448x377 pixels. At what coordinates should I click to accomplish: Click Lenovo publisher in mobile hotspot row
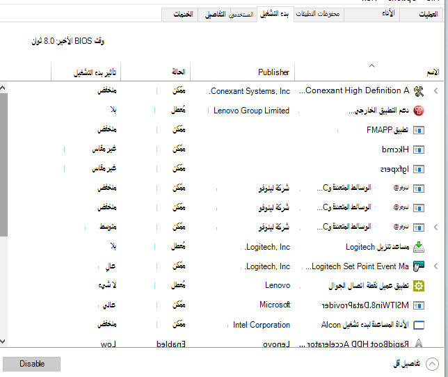[x=278, y=285]
